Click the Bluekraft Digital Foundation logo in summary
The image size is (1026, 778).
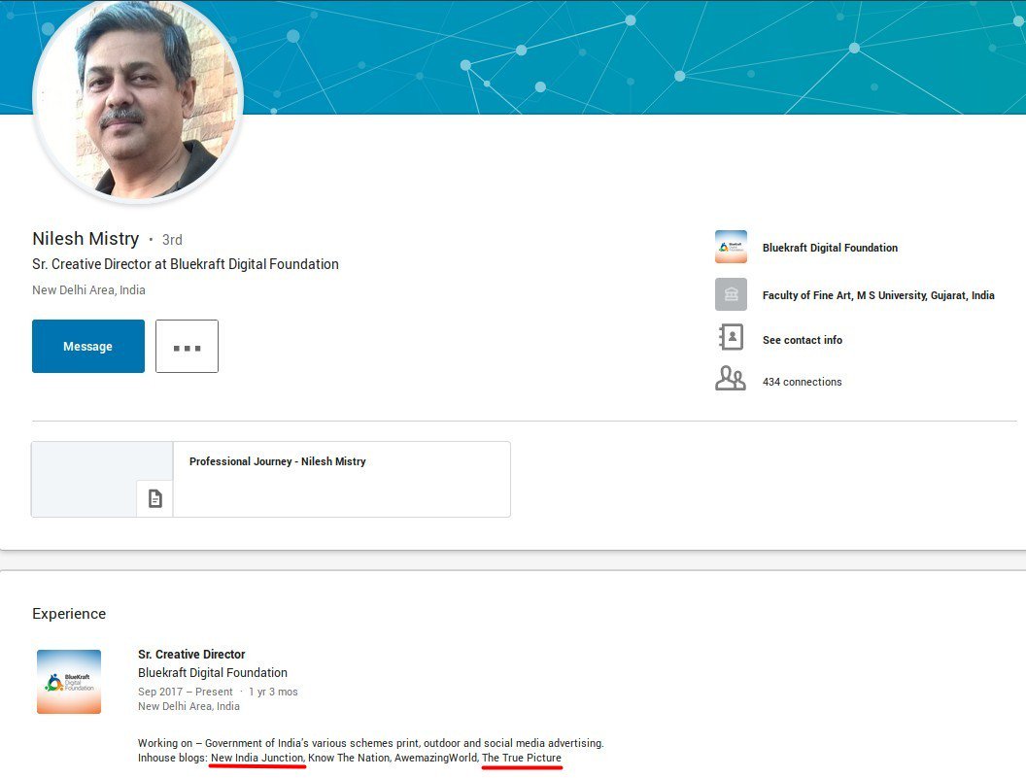coord(731,247)
